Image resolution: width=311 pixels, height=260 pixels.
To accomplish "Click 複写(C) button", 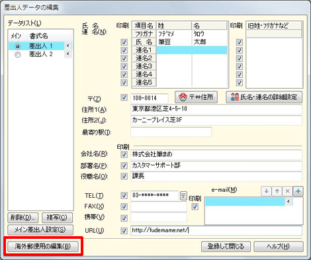I will (57, 218).
